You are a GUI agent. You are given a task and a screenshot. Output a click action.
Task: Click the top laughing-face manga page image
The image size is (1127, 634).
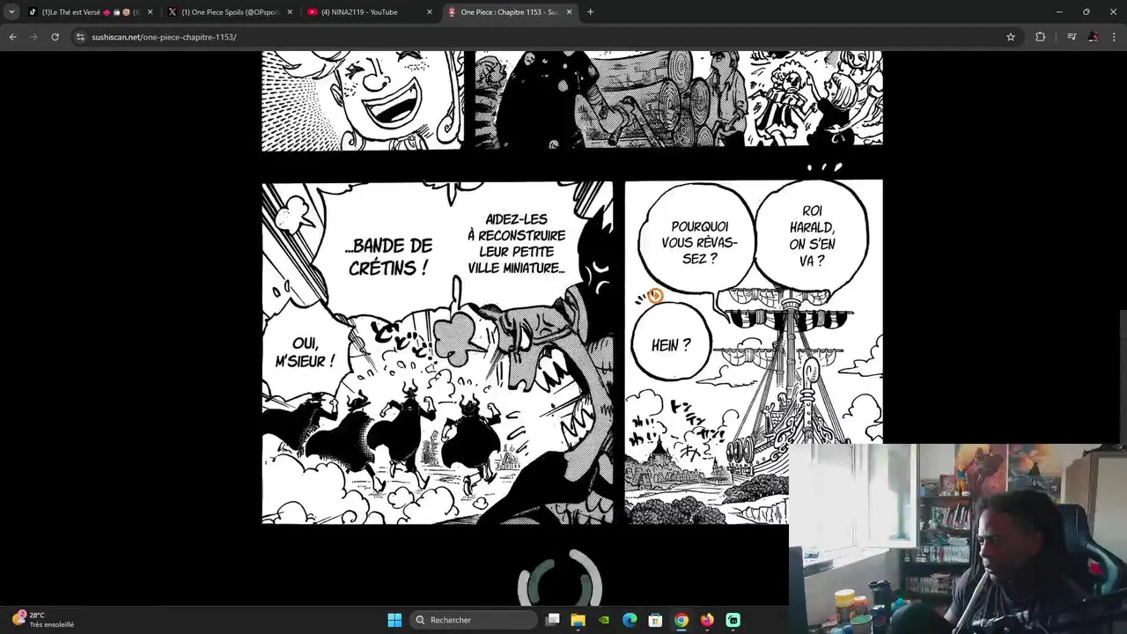363,100
